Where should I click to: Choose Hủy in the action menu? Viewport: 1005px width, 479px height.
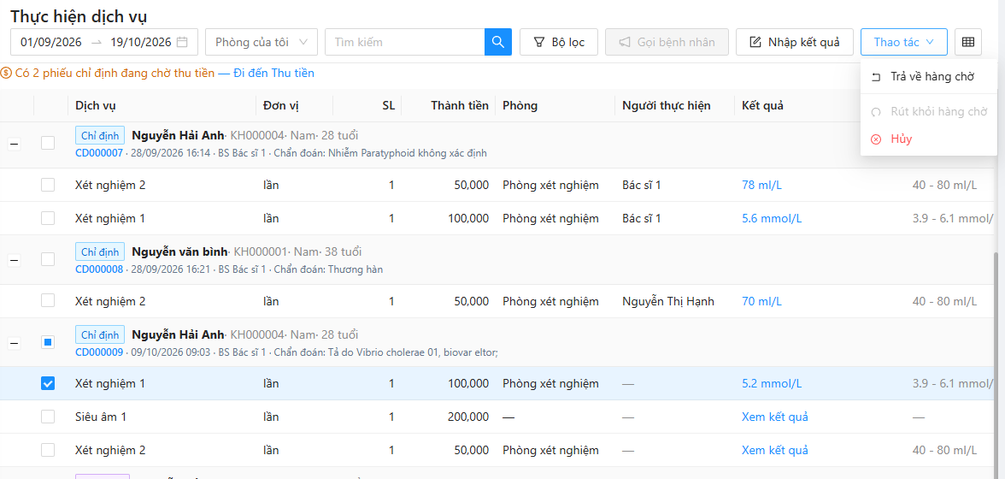tap(929, 139)
